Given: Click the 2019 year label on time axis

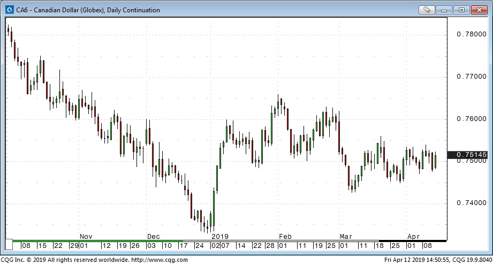Looking at the screenshot, I should (220, 237).
